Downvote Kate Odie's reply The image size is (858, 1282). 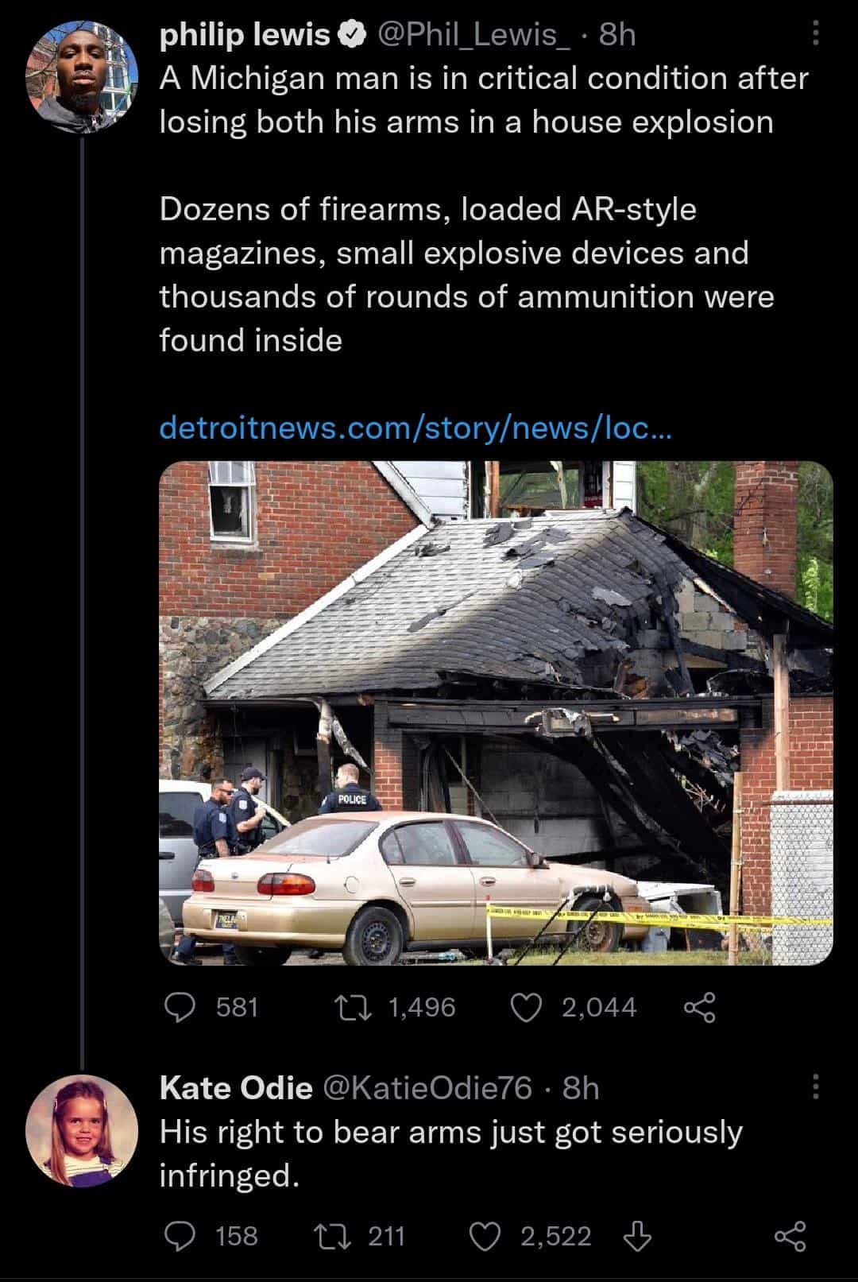pyautogui.click(x=637, y=1236)
